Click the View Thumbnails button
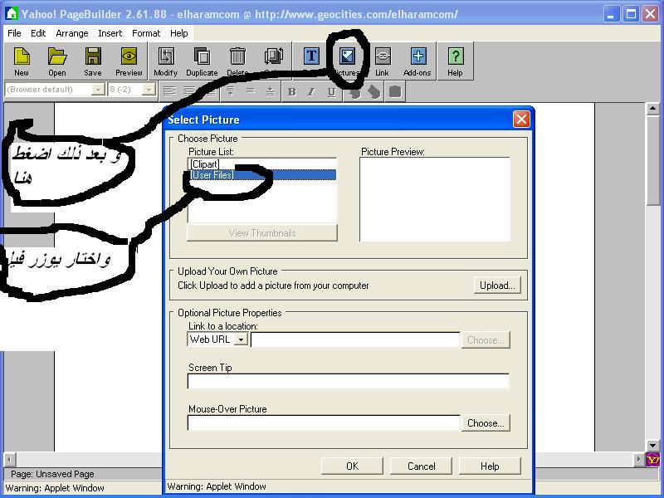Viewport: 664px width, 498px height. pos(262,233)
